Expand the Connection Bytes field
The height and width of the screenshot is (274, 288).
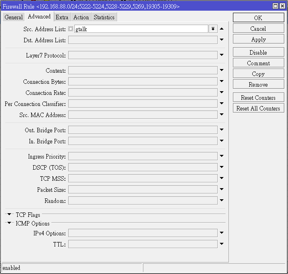point(222,81)
